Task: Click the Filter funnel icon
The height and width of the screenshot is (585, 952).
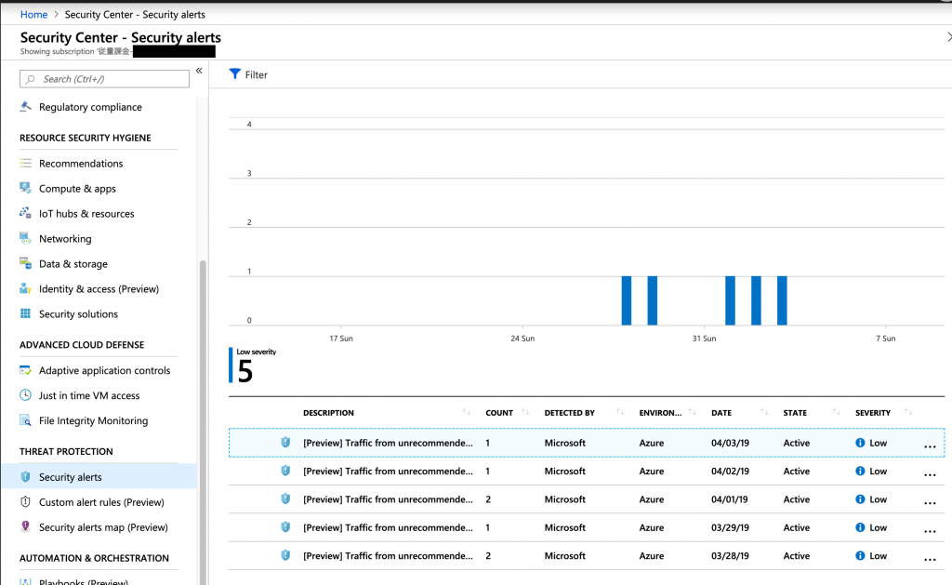Action: coord(235,74)
